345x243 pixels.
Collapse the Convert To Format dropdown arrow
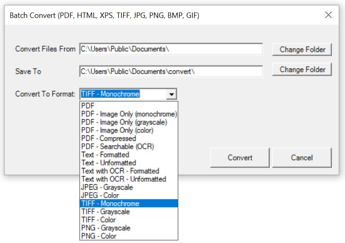click(x=172, y=94)
